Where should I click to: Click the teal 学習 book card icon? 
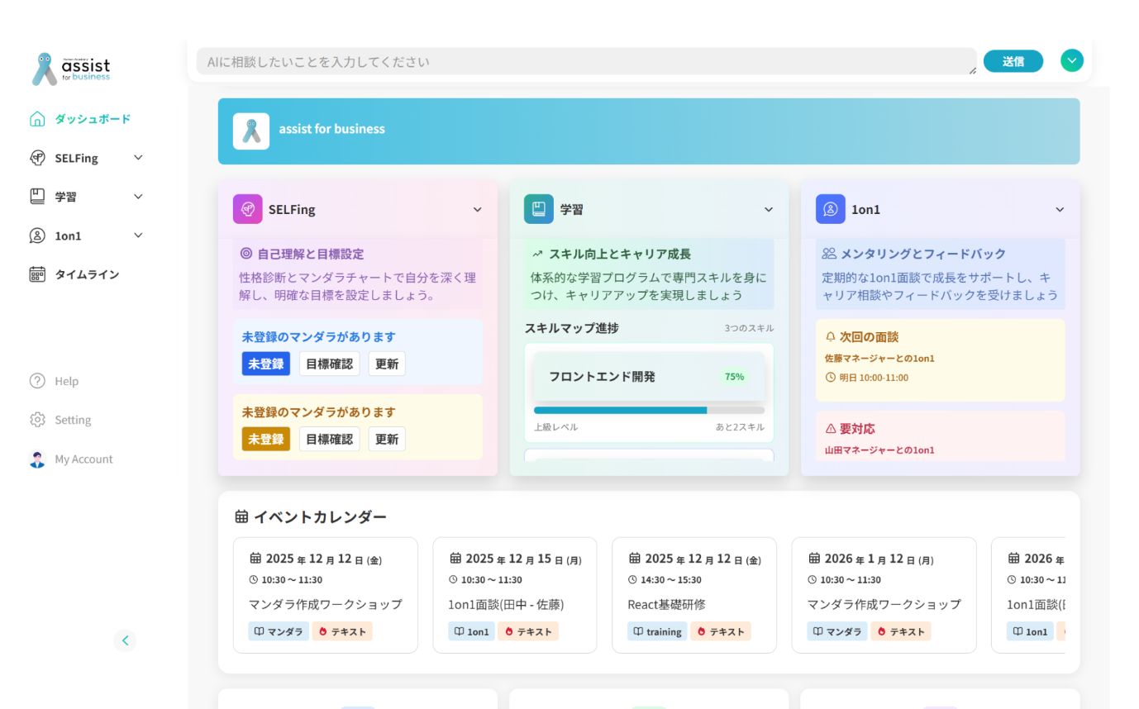[x=539, y=209]
